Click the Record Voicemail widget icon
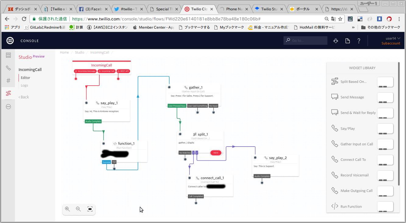This screenshot has width=406, height=223. 335,175
